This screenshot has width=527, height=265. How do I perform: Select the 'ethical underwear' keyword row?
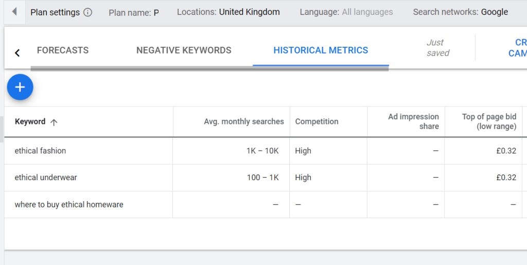(x=46, y=178)
